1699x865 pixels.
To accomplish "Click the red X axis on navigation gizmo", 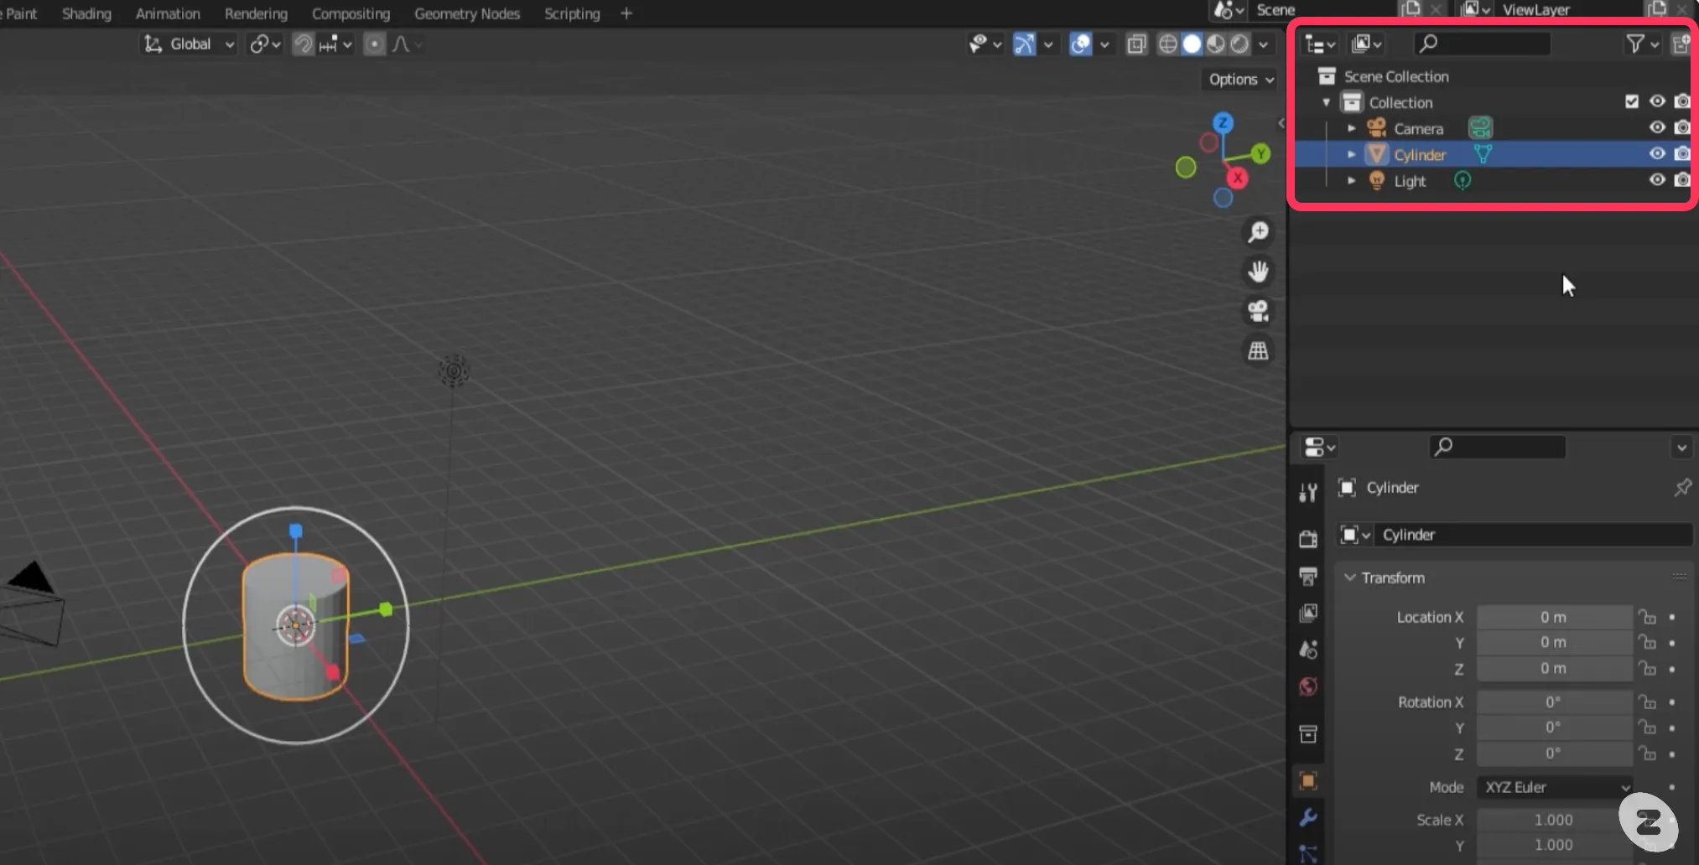I will point(1237,178).
